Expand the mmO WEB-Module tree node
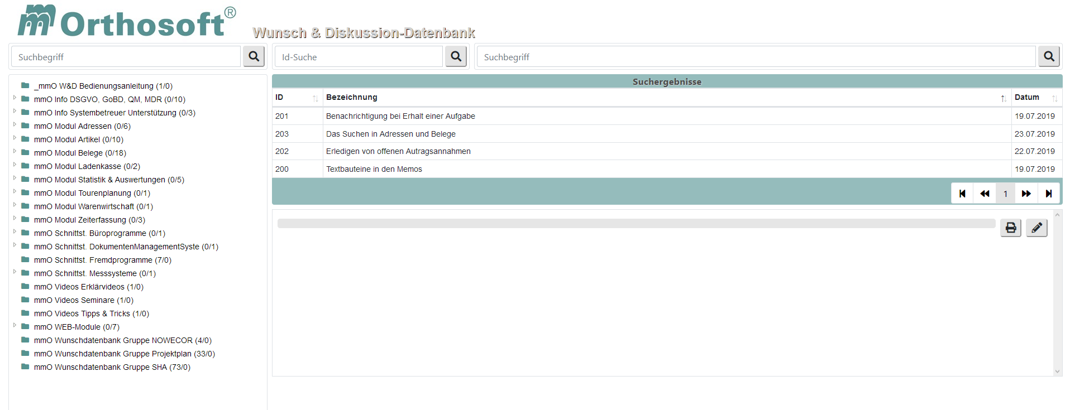 (15, 325)
